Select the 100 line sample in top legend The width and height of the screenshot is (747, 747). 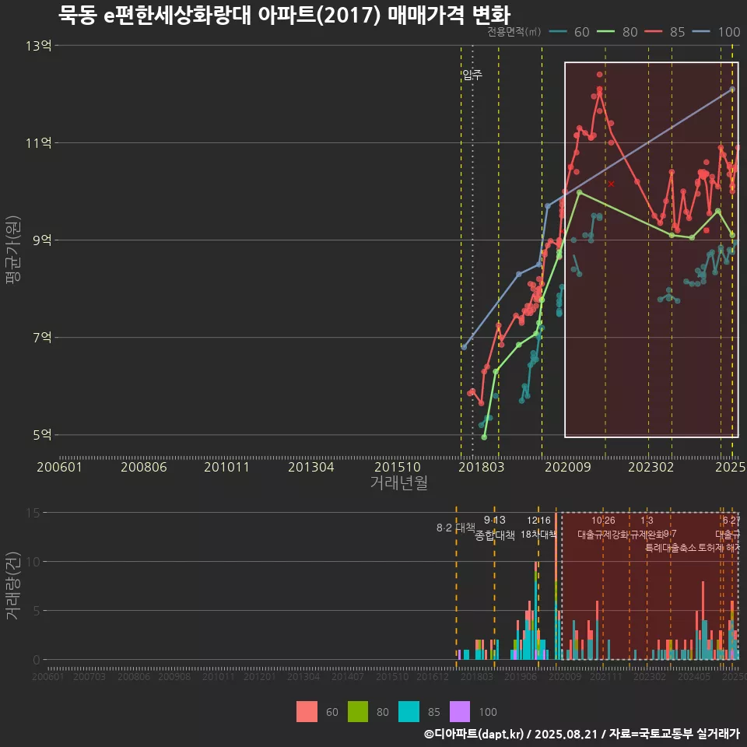point(701,32)
